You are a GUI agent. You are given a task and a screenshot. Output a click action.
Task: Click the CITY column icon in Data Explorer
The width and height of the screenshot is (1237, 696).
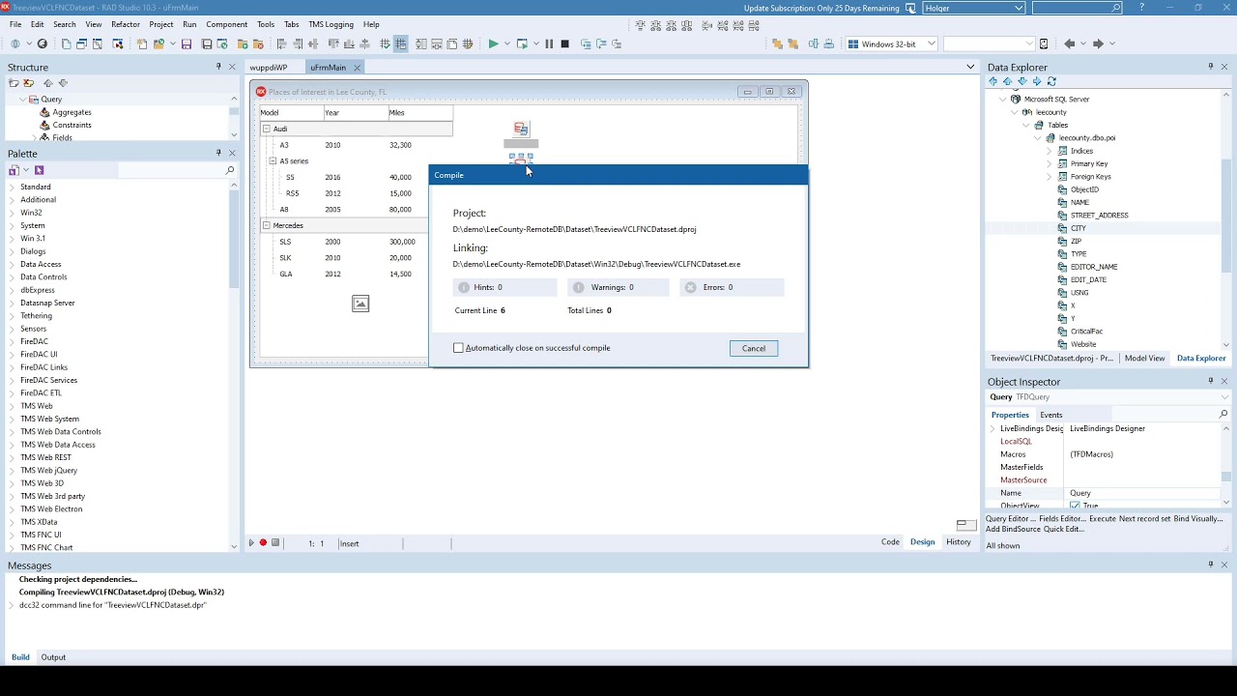(x=1062, y=228)
